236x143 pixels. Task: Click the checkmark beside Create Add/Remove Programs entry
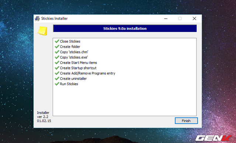57,73
